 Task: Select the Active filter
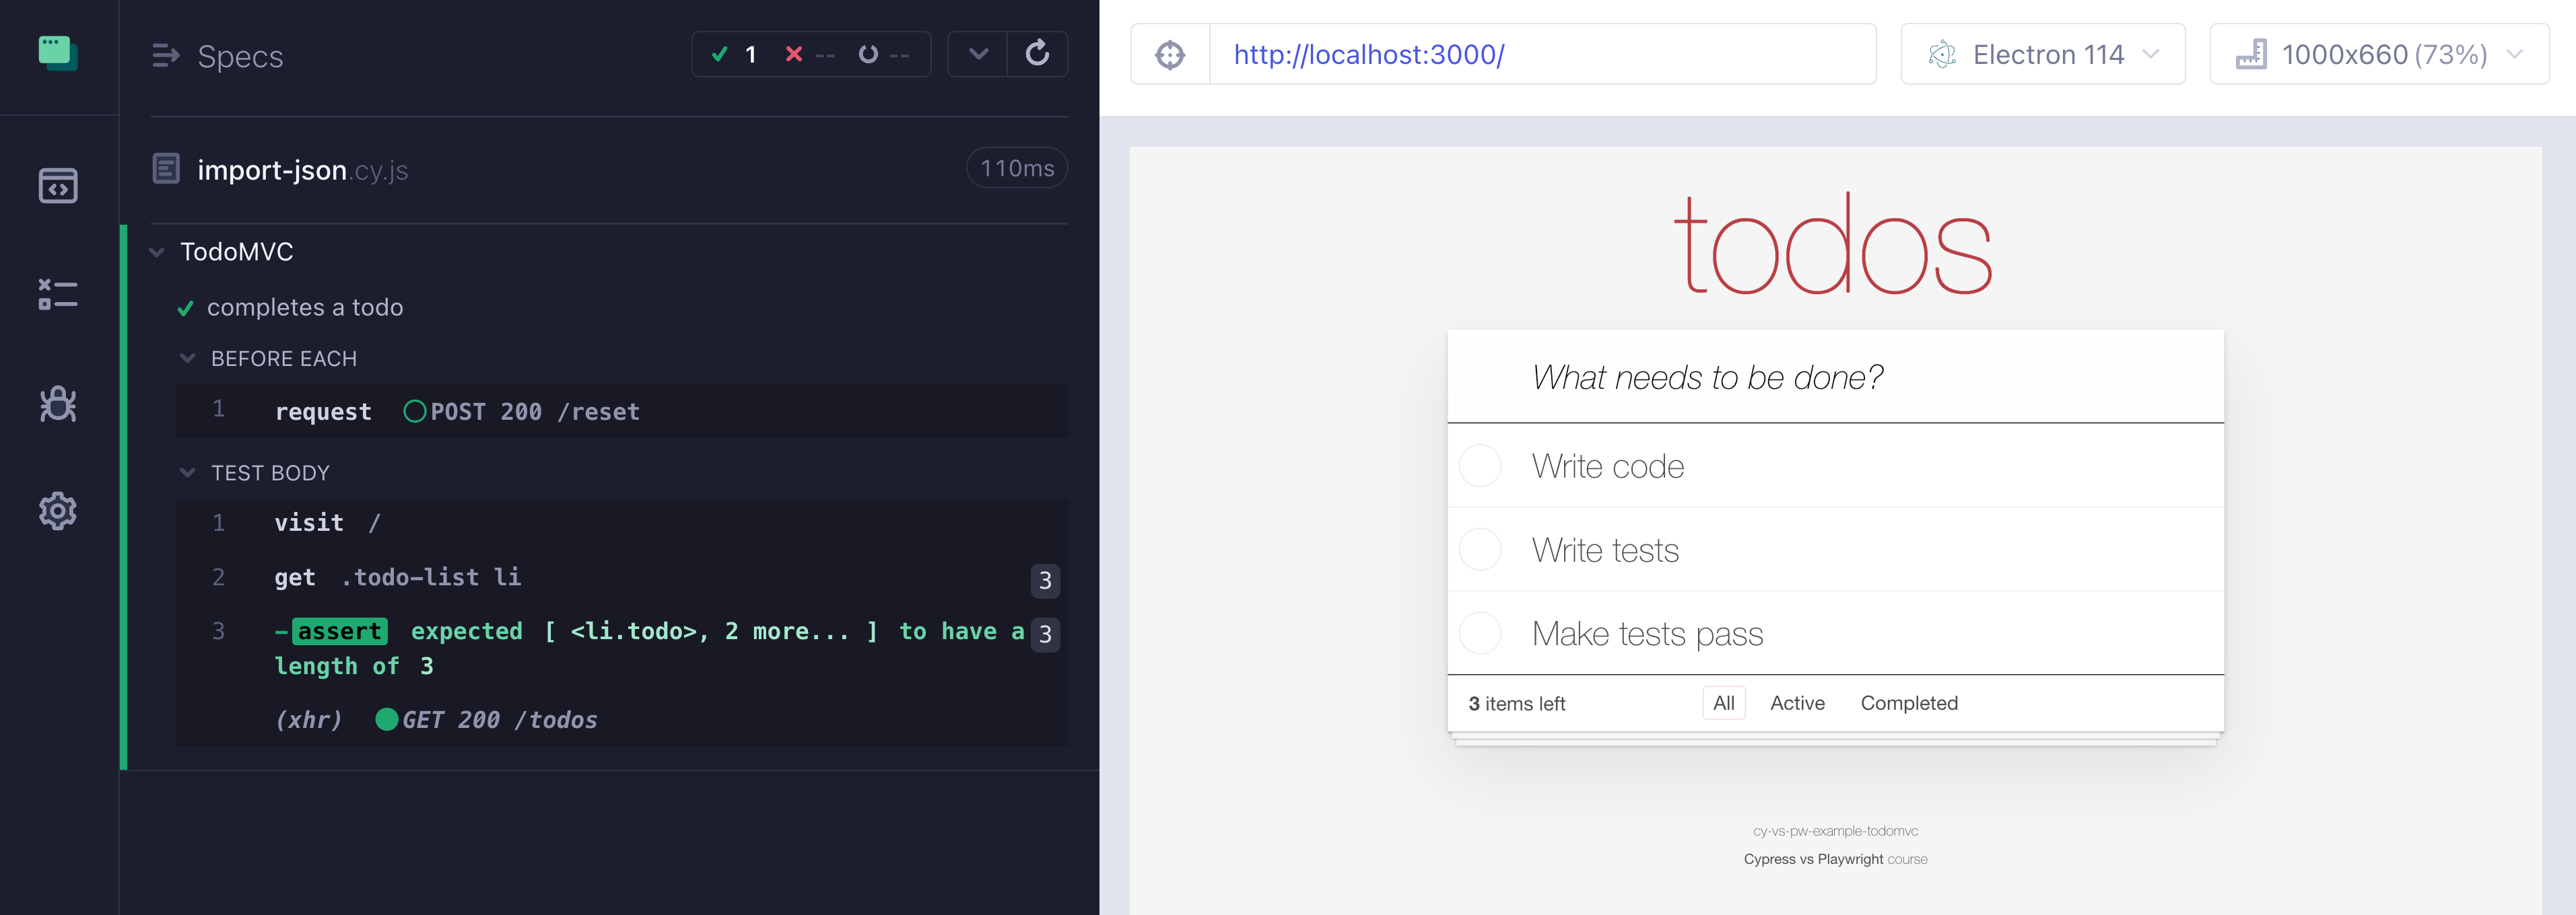coord(1796,703)
